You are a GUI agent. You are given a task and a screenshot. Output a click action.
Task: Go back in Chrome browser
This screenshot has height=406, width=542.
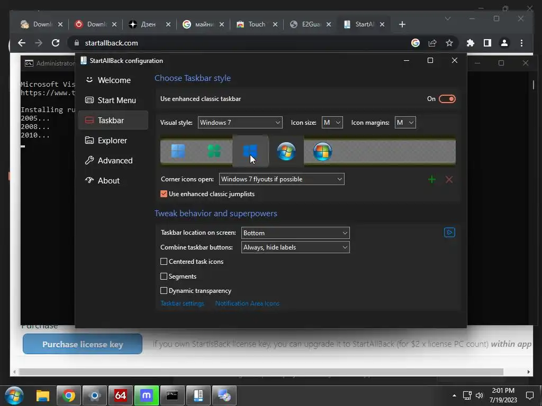point(22,43)
